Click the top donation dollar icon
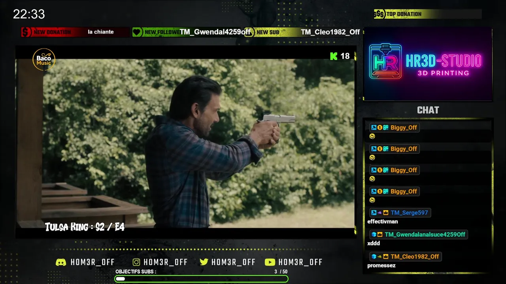This screenshot has width=506, height=284. click(379, 14)
